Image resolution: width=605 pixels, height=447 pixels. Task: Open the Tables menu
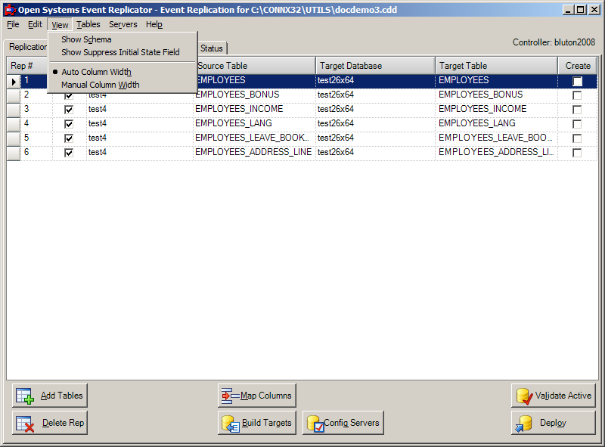click(x=88, y=24)
